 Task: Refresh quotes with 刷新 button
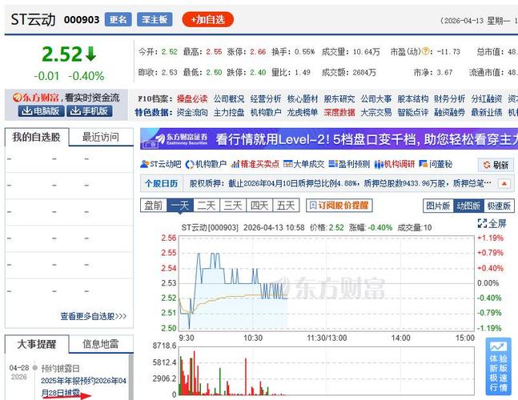point(496,165)
